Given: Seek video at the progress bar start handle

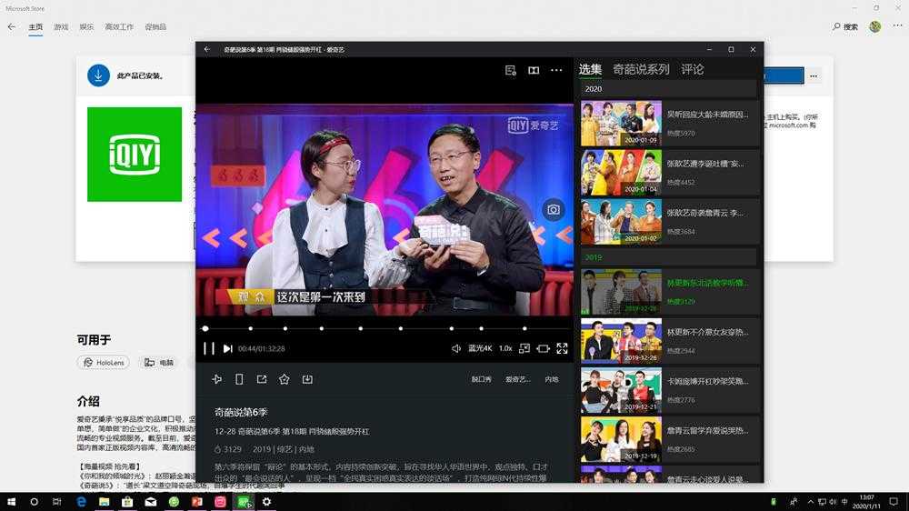Looking at the screenshot, I should click(205, 328).
